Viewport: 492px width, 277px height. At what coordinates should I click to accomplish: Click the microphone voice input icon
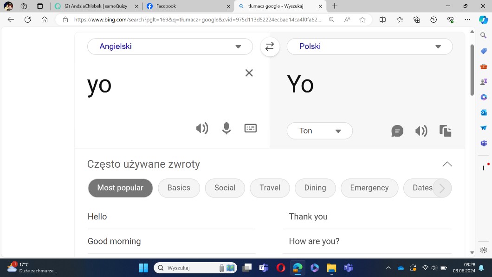pyautogui.click(x=226, y=128)
